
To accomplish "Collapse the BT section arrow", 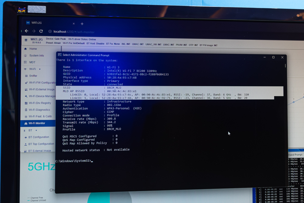I will (36, 130).
